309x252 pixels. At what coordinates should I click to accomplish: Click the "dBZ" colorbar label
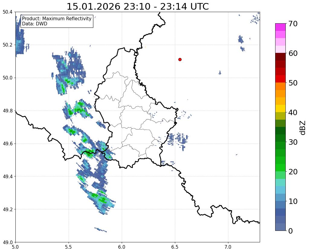click(303, 128)
